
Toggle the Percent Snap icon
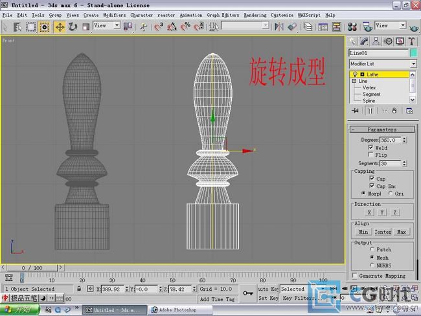185,27
